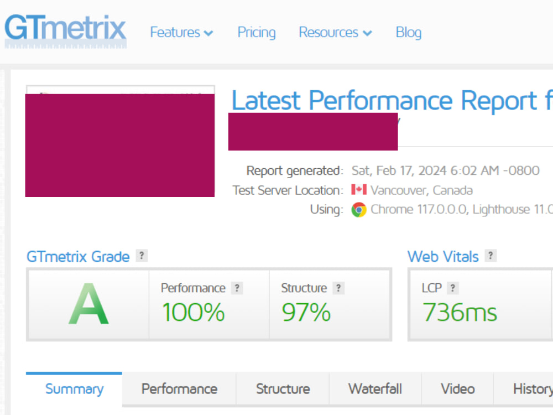This screenshot has width=553, height=415.
Task: Click the LCP help icon
Action: coord(453,288)
